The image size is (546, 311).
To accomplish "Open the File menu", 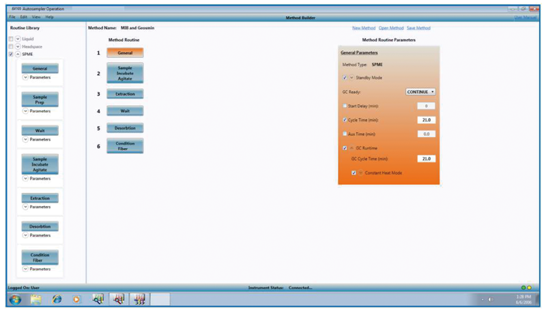I will coord(12,16).
